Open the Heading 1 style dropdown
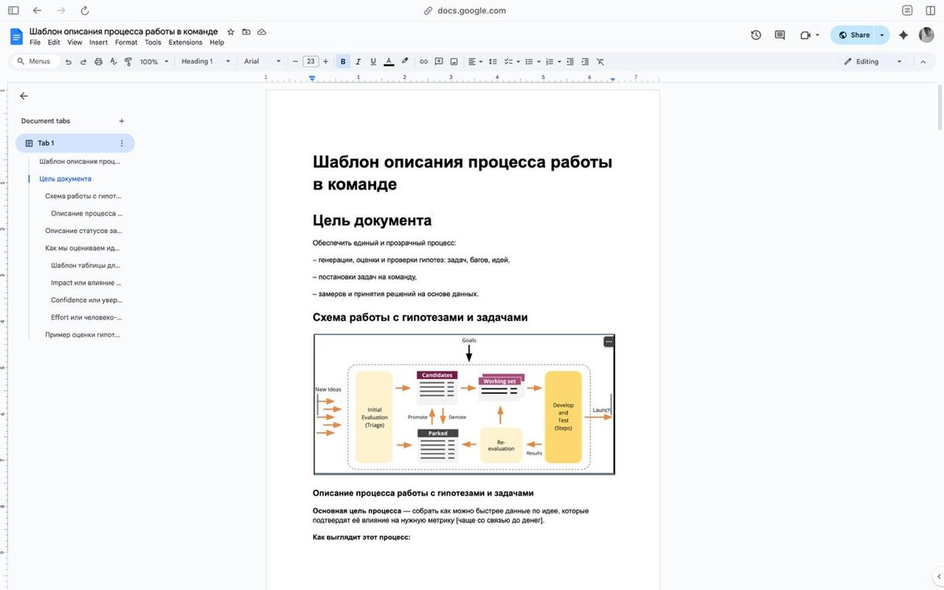 point(205,61)
